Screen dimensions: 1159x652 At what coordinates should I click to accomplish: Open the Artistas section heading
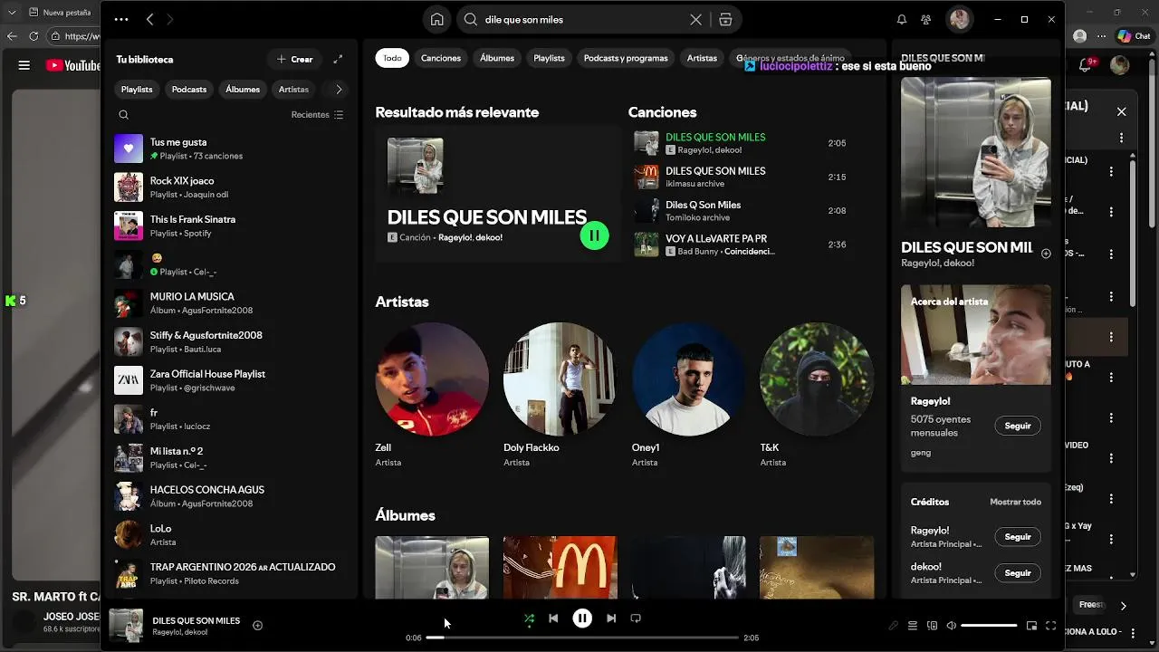[x=402, y=302]
